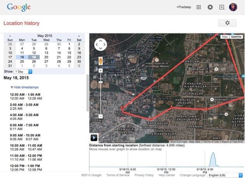Open the Change Language dropdown
Image resolution: width=245 pixels, height=178 pixels.
click(x=224, y=175)
